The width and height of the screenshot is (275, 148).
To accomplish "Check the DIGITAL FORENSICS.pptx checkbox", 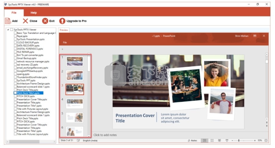I will click(x=15, y=49).
